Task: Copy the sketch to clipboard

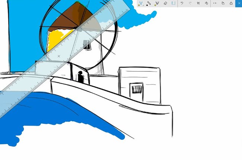Action: [x=223, y=3]
